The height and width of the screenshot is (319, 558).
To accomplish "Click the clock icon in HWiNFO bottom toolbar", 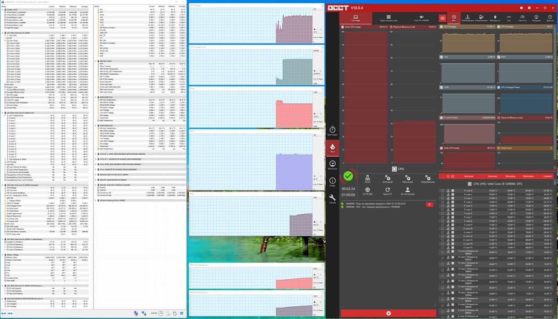I will (161, 313).
